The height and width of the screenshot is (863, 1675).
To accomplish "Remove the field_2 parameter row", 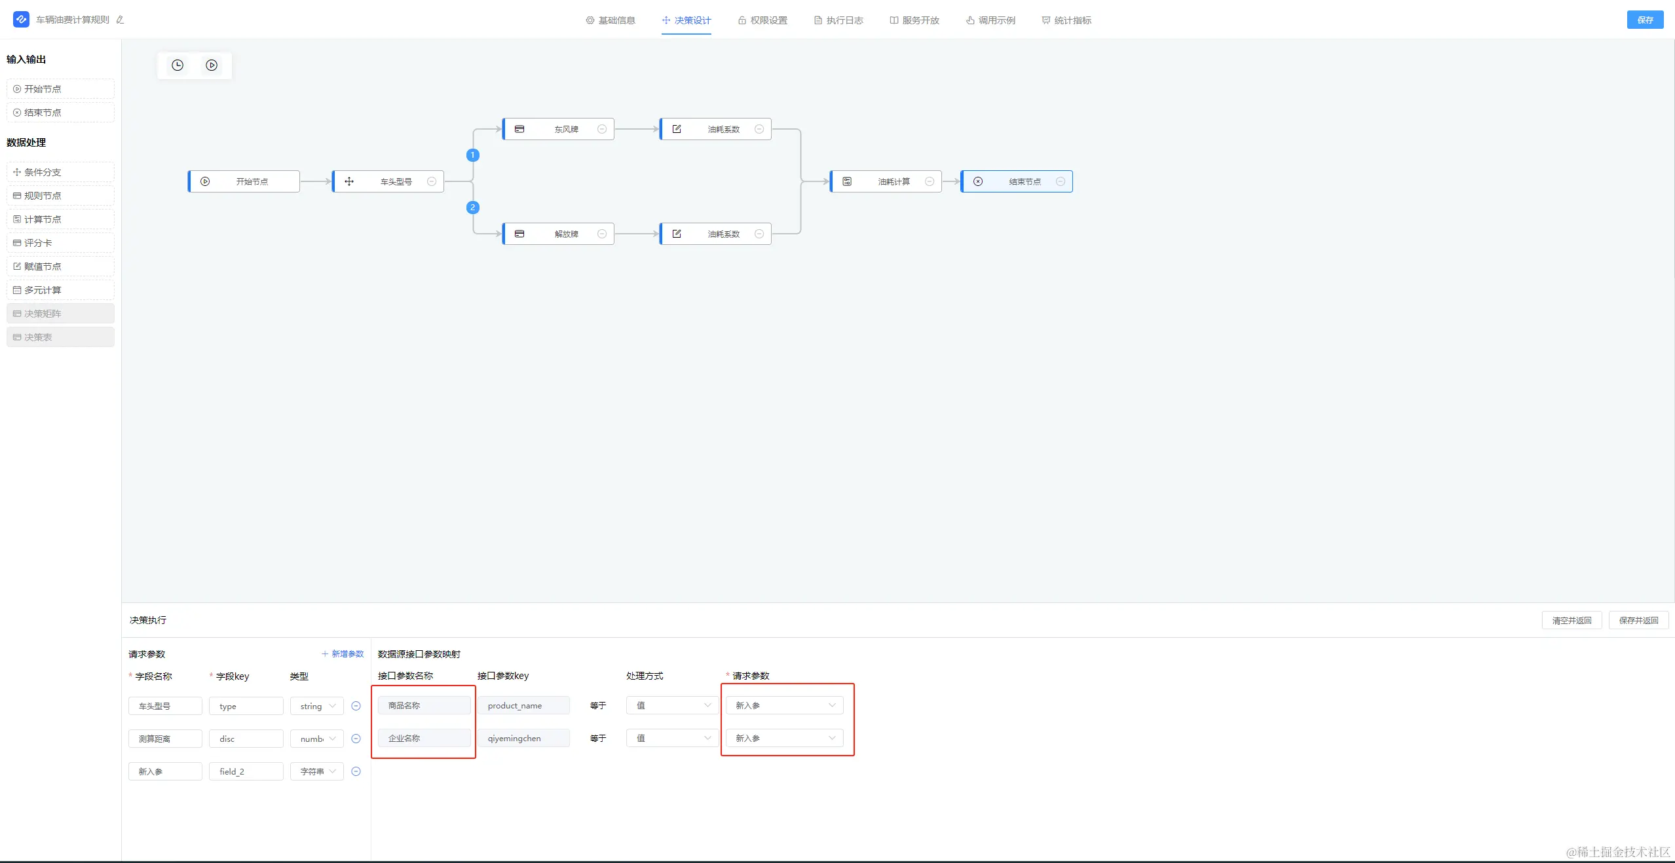I will click(x=356, y=771).
